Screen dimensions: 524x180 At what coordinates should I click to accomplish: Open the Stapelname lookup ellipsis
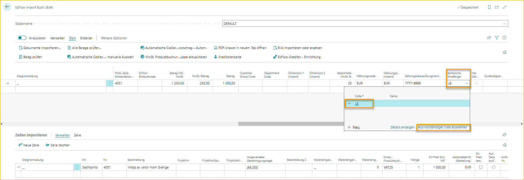pos(505,24)
